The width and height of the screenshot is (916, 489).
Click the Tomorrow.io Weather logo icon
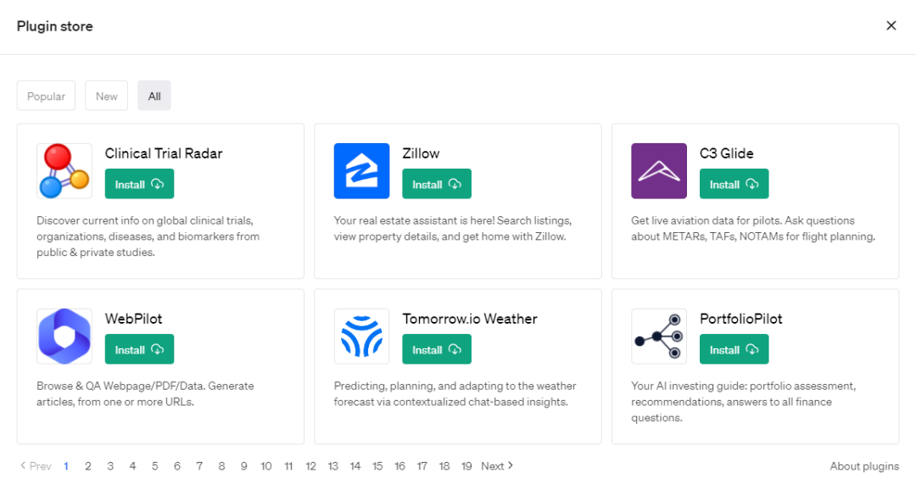pyautogui.click(x=361, y=336)
